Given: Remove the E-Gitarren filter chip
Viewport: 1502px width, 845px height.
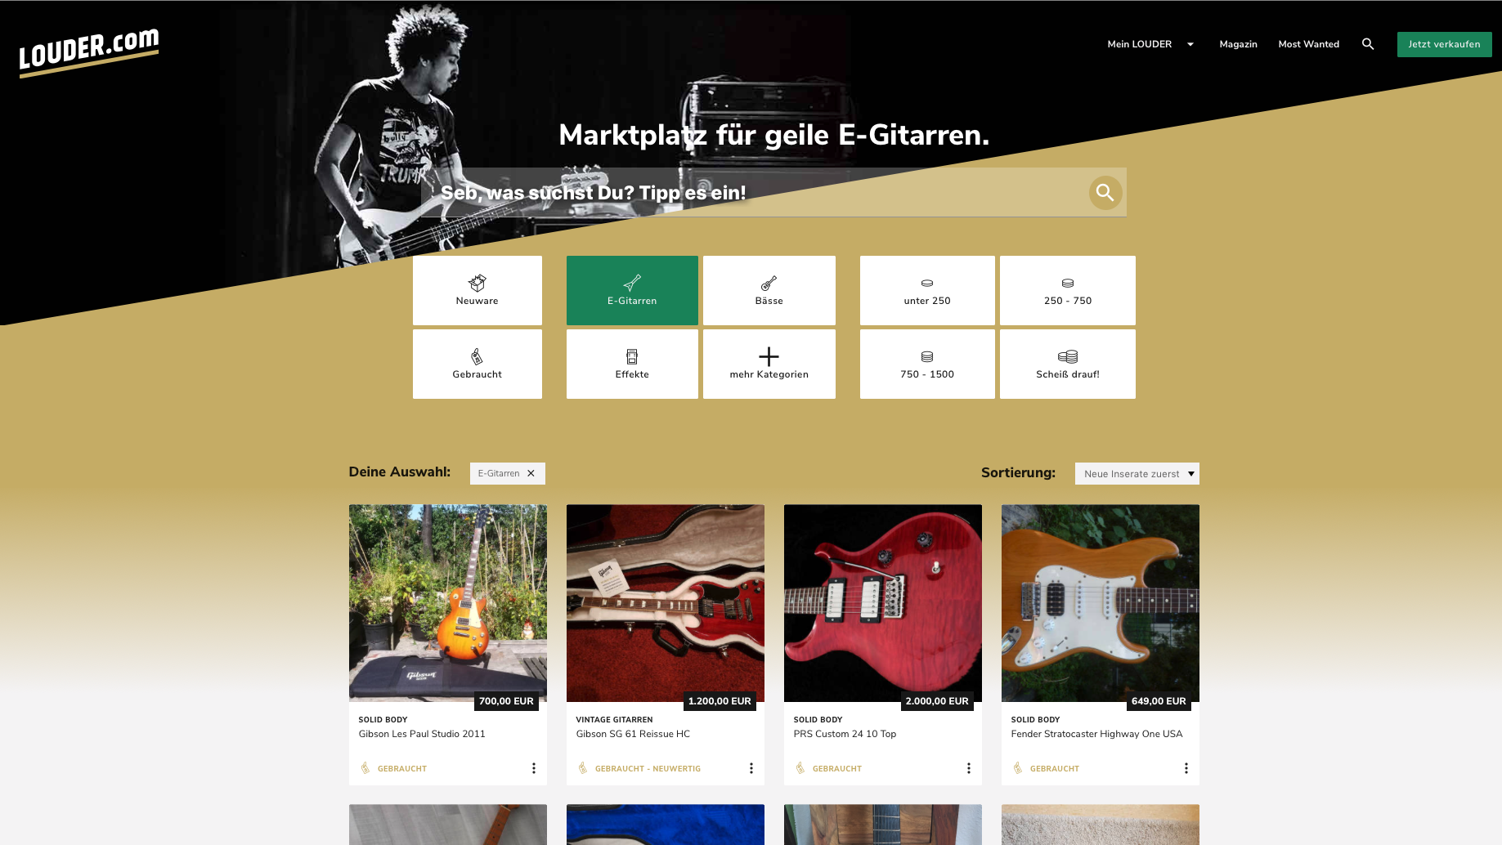Looking at the screenshot, I should [x=531, y=473].
